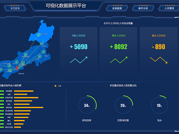Select the 高铁人员流出 card label

coord(118,36)
